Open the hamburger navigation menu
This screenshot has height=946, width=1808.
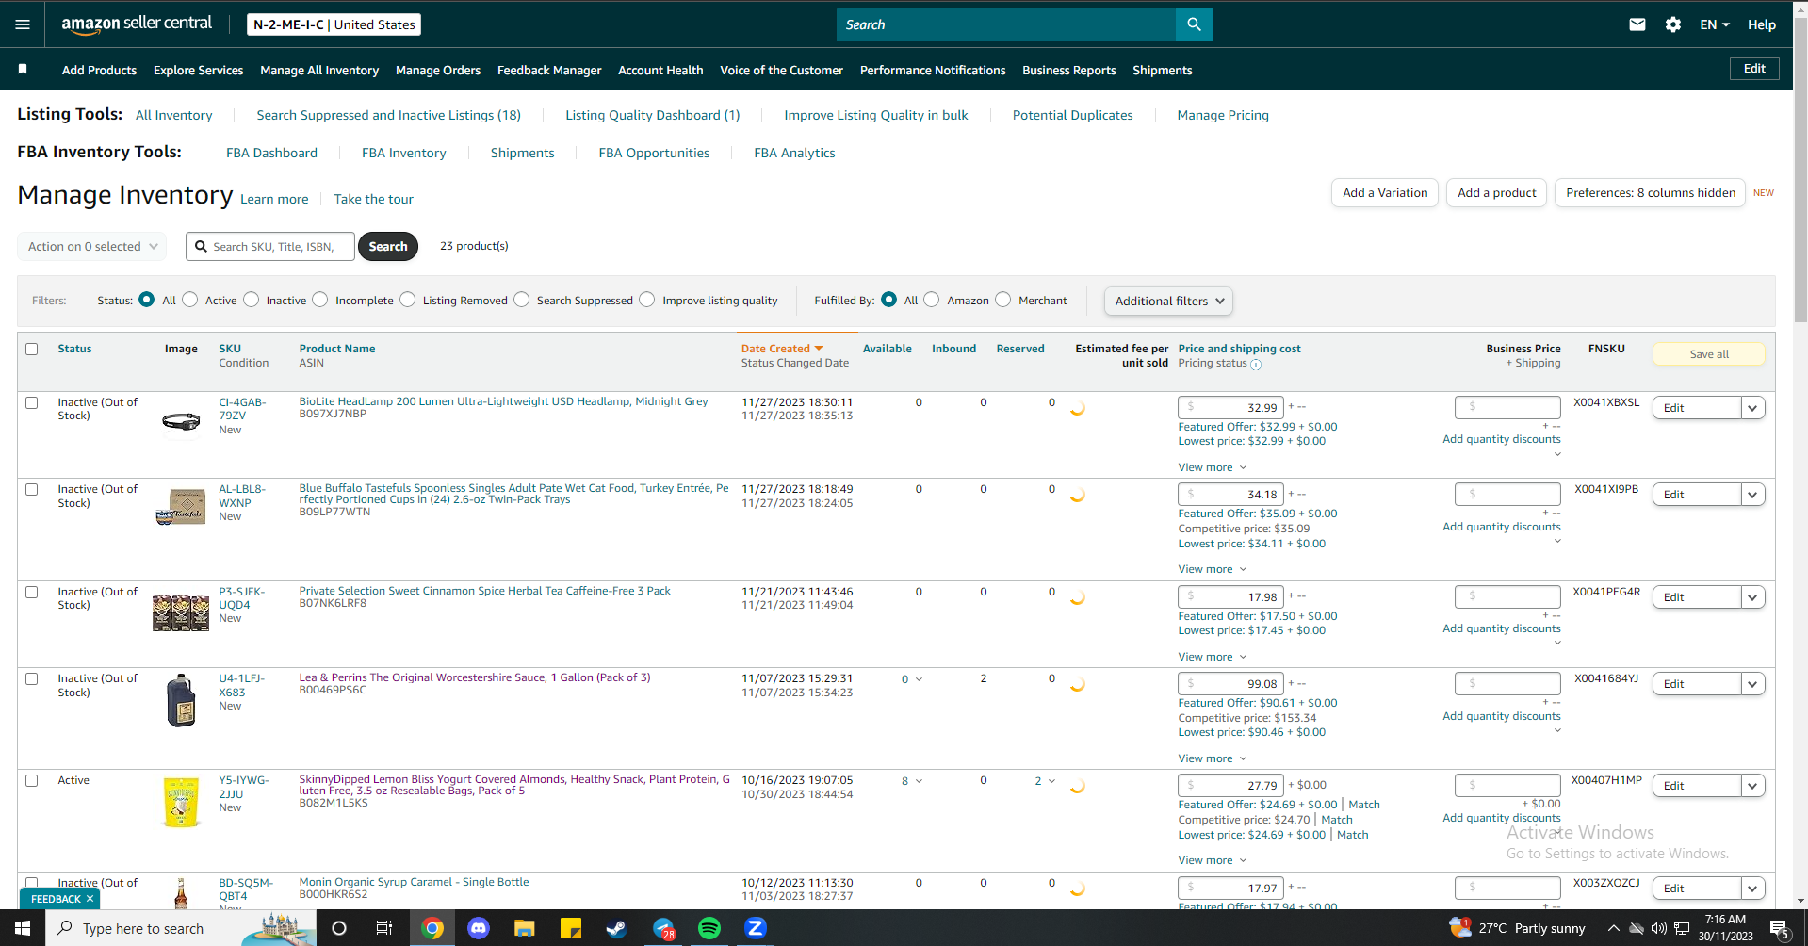click(x=23, y=24)
